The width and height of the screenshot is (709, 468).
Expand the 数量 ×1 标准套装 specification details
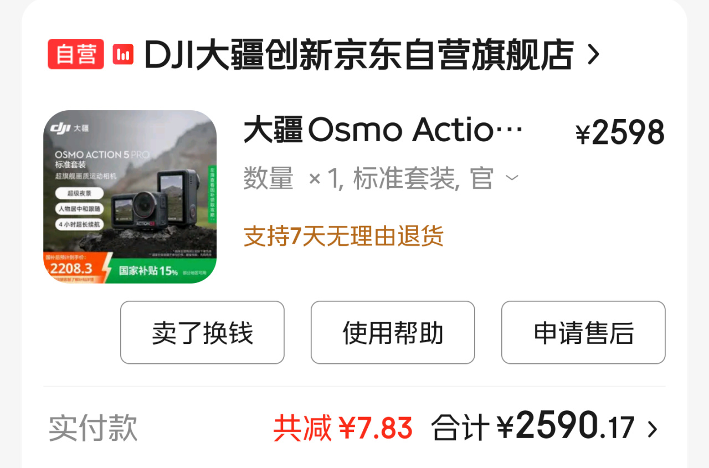381,179
